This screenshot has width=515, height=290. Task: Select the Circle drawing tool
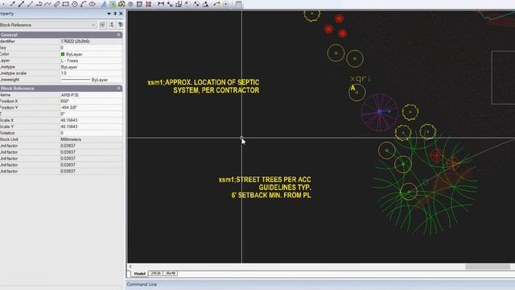tap(75, 4)
